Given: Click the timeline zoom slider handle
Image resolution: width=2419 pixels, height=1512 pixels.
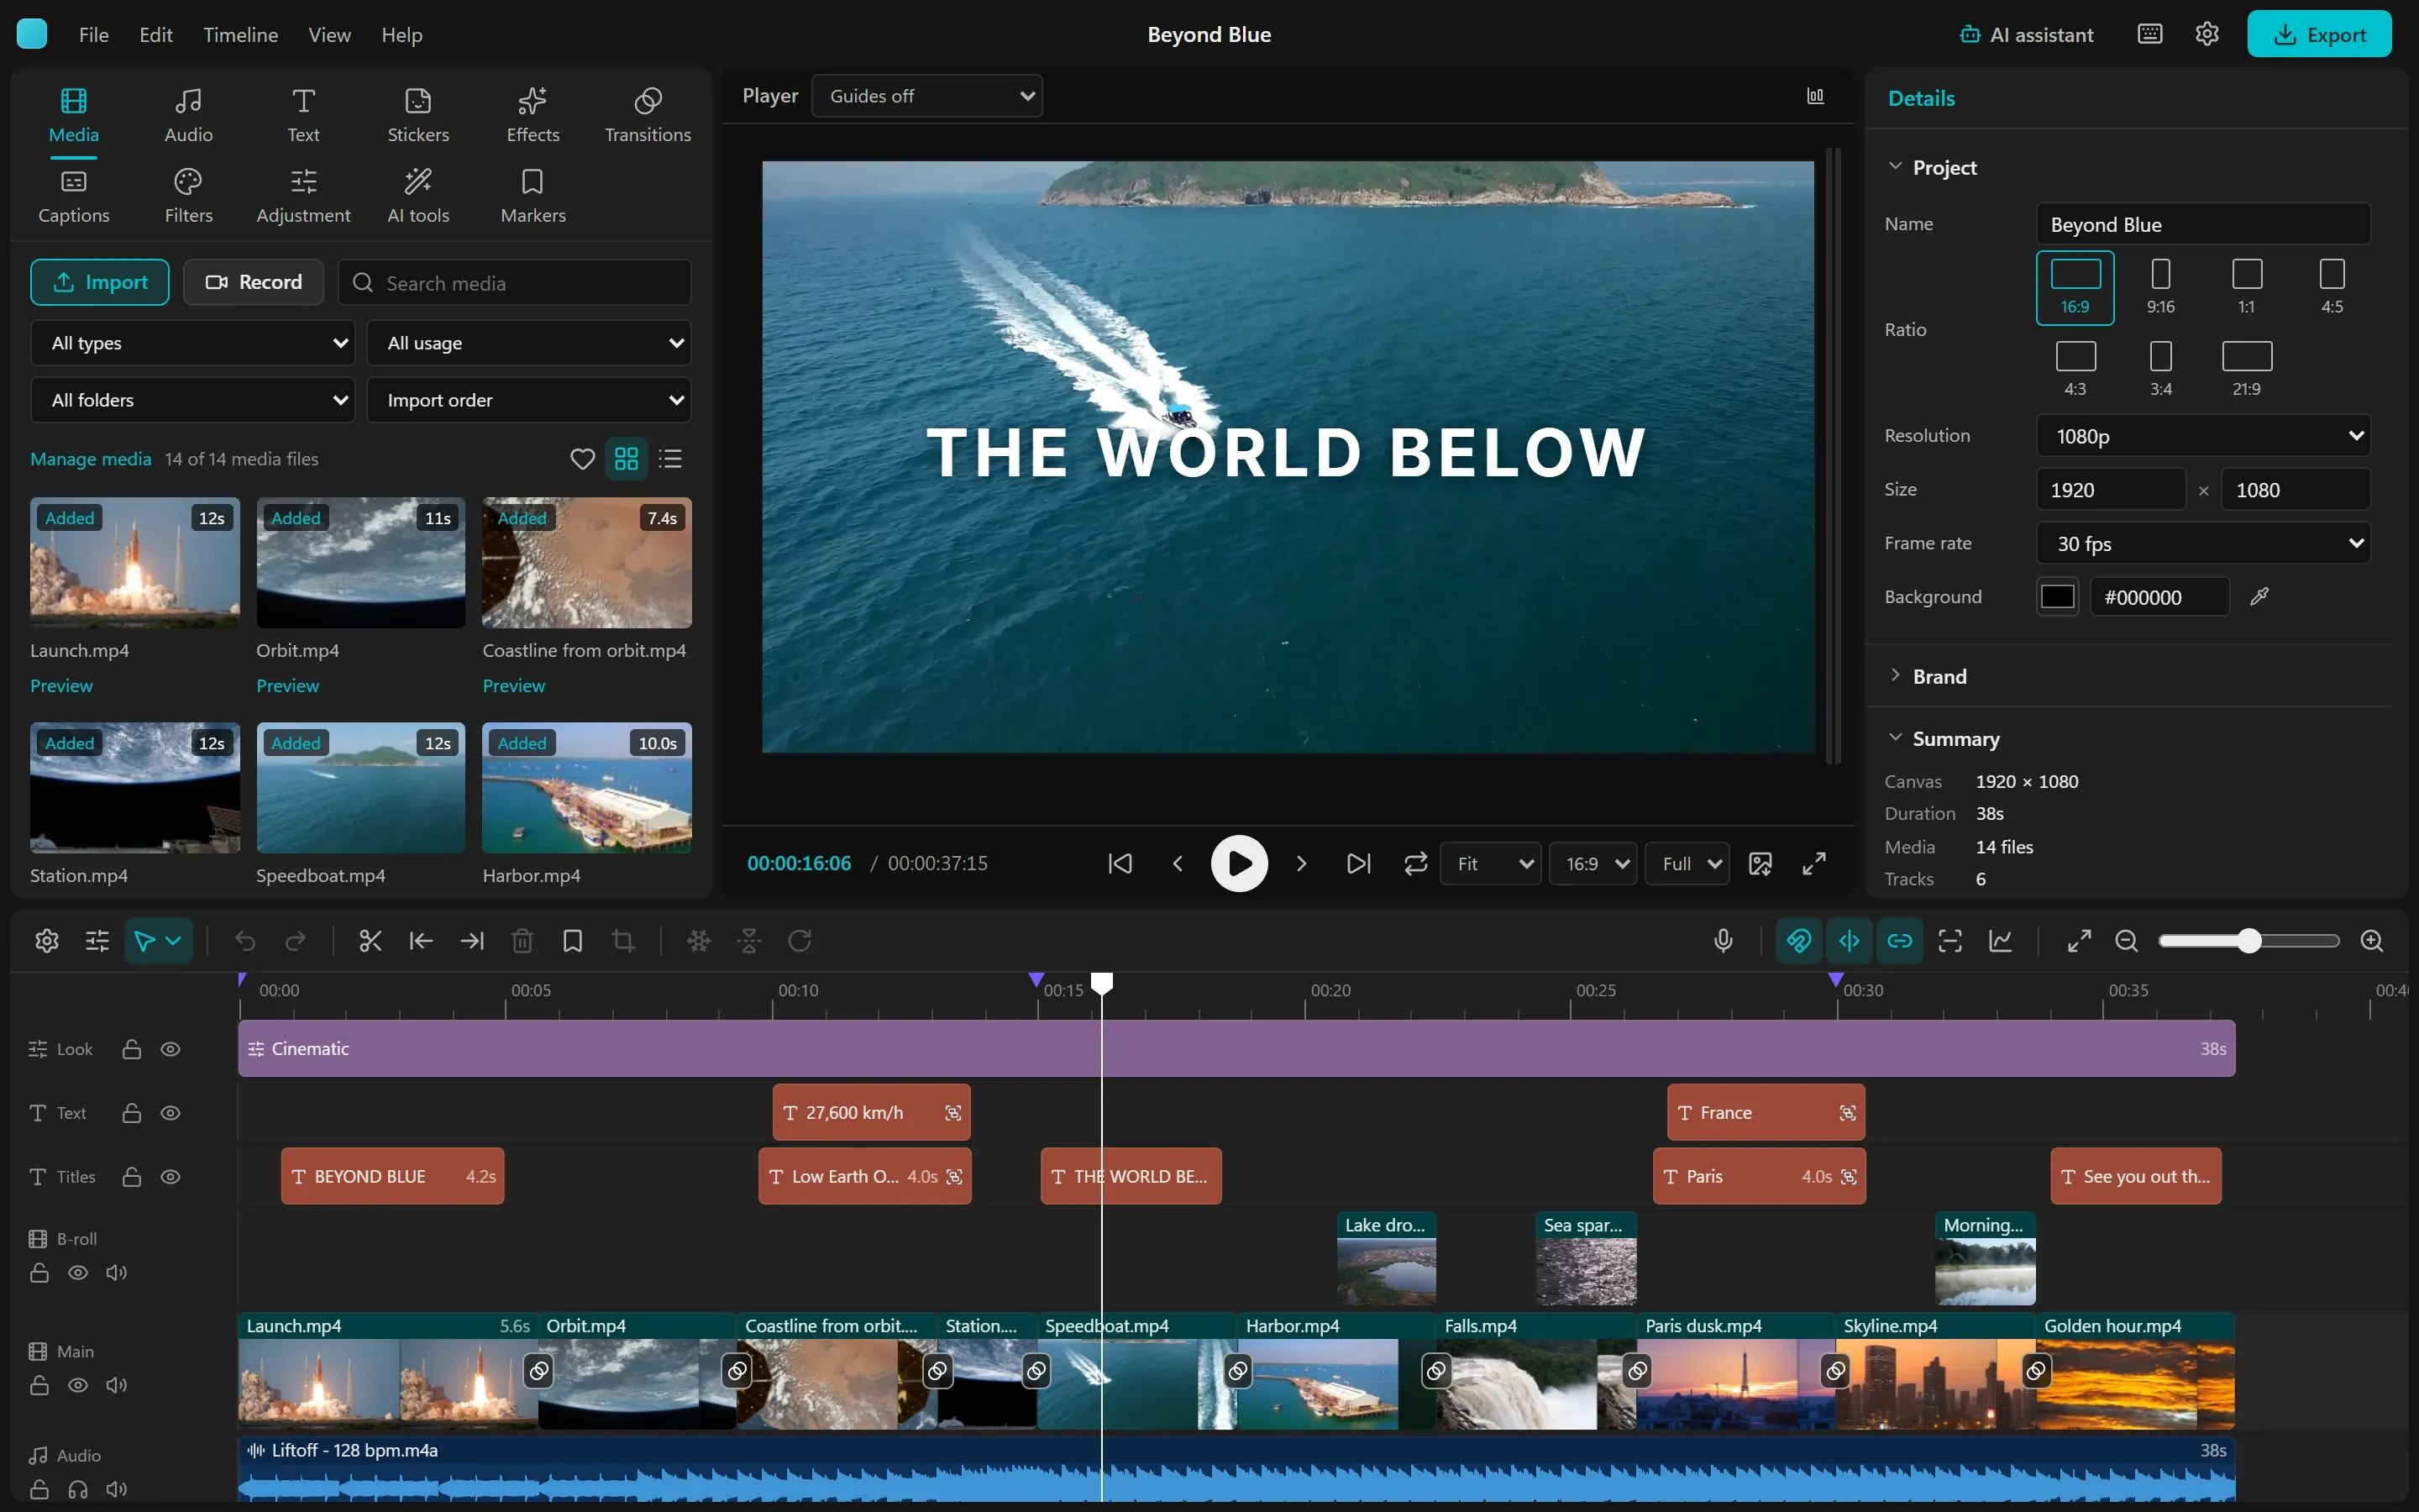Looking at the screenshot, I should coord(2249,941).
